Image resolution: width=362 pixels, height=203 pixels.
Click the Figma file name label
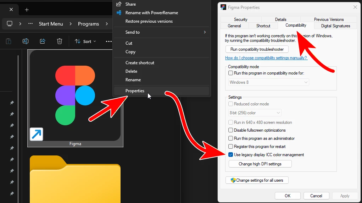click(75, 144)
